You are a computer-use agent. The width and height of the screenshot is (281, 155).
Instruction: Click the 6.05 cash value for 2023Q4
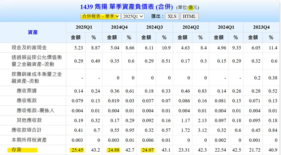(x=256, y=48)
